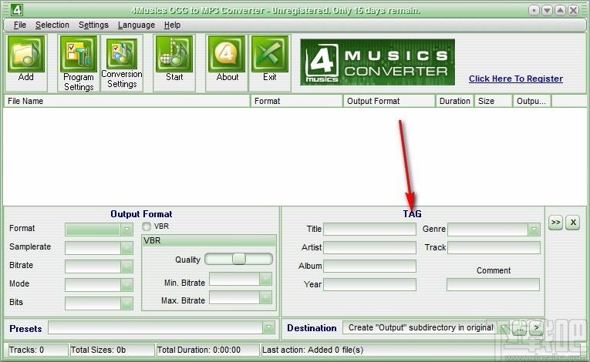The image size is (590, 362).
Task: Click the browse ... button for Destination
Action: point(520,328)
